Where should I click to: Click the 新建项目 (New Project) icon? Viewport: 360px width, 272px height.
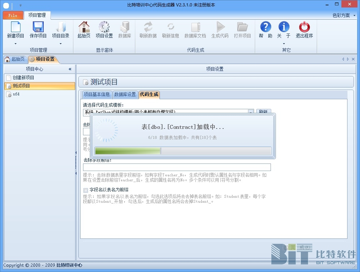pyautogui.click(x=16, y=27)
